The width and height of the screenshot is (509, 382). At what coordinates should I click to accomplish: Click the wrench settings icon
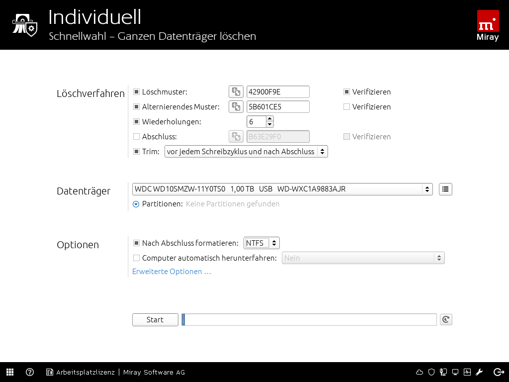pos(479,372)
